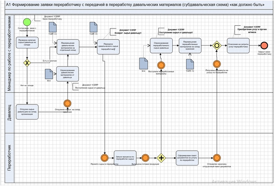Select the yellow X exclusive gateway diamond
The width and height of the screenshot is (275, 186).
[x=27, y=63]
